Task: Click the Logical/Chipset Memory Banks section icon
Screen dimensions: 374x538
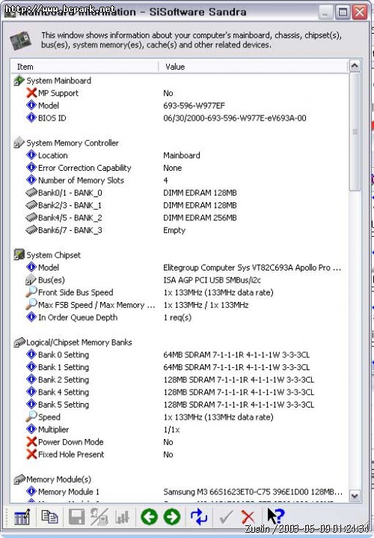Action: pyautogui.click(x=19, y=342)
